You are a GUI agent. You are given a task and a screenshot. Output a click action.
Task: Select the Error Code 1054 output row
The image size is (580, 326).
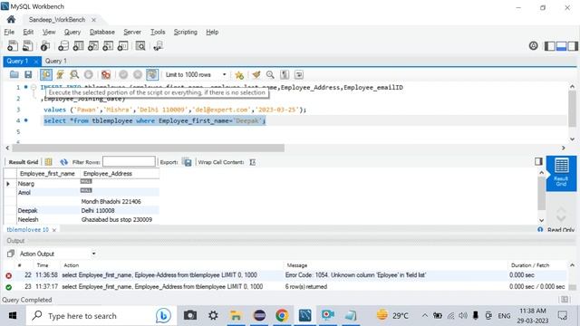[x=285, y=275]
